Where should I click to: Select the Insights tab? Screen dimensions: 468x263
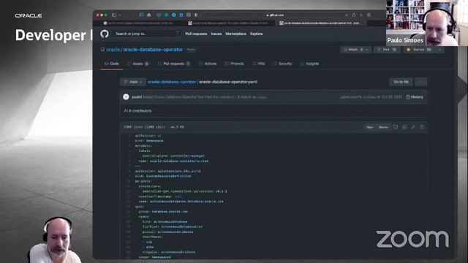click(309, 64)
